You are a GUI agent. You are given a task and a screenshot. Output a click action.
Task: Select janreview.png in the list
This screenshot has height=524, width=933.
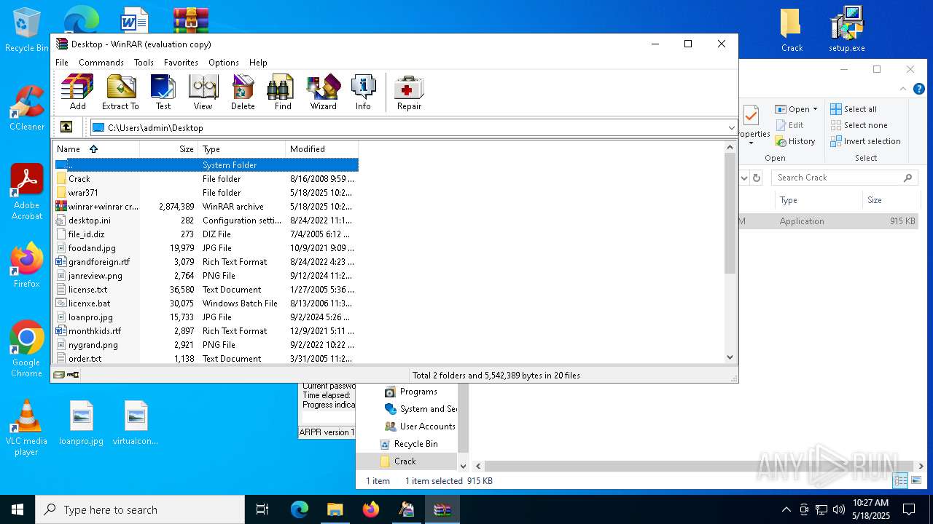pos(206,276)
